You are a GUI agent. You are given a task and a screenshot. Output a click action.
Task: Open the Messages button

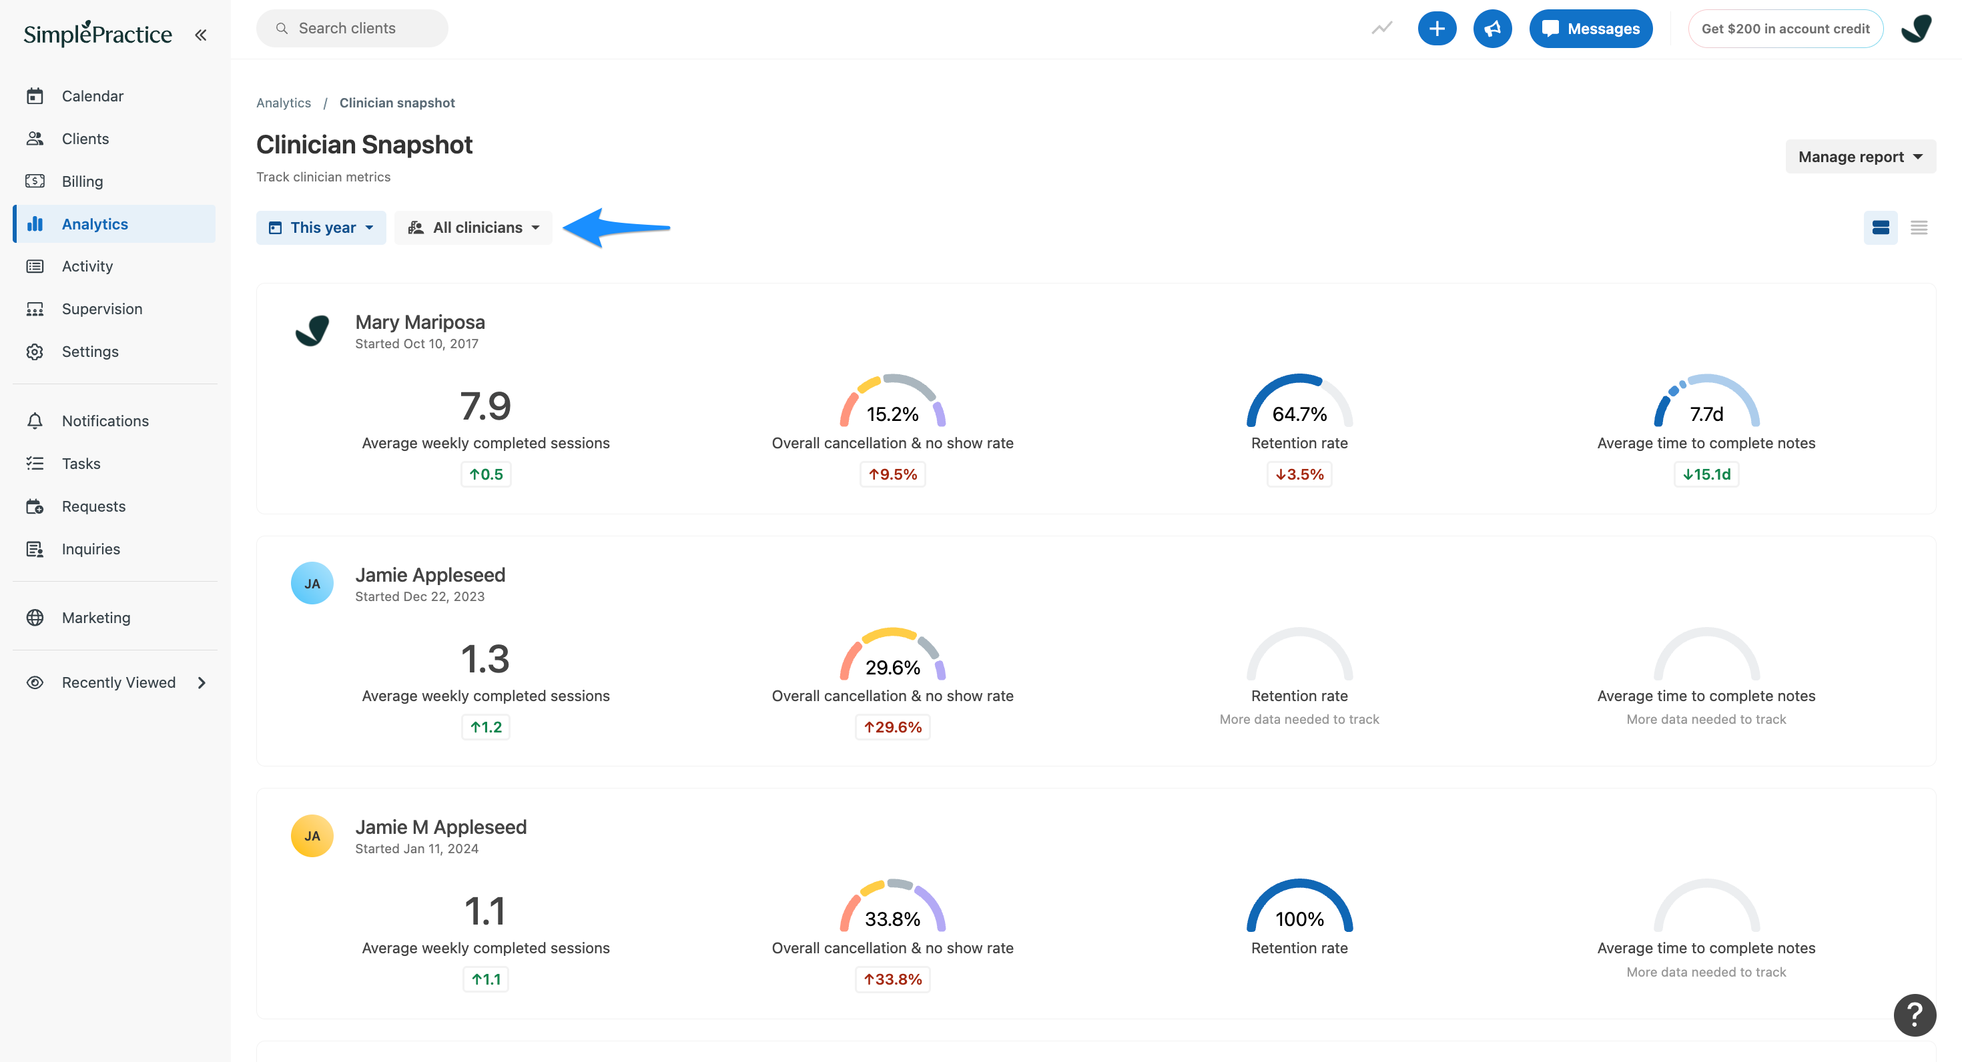coord(1590,28)
